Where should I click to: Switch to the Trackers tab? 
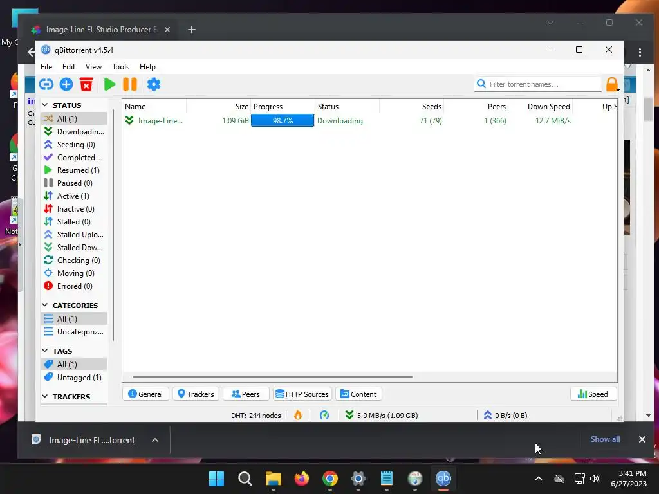point(196,394)
